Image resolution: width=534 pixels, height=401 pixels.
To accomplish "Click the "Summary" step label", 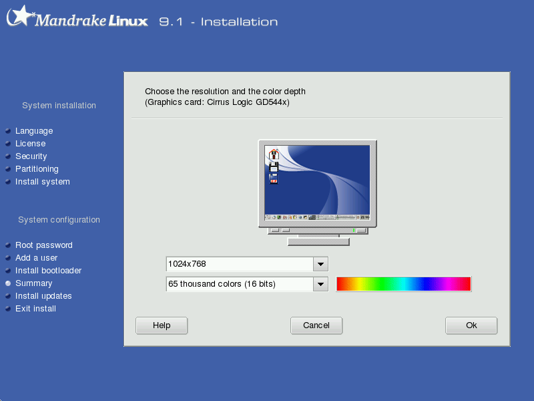I will [x=34, y=283].
